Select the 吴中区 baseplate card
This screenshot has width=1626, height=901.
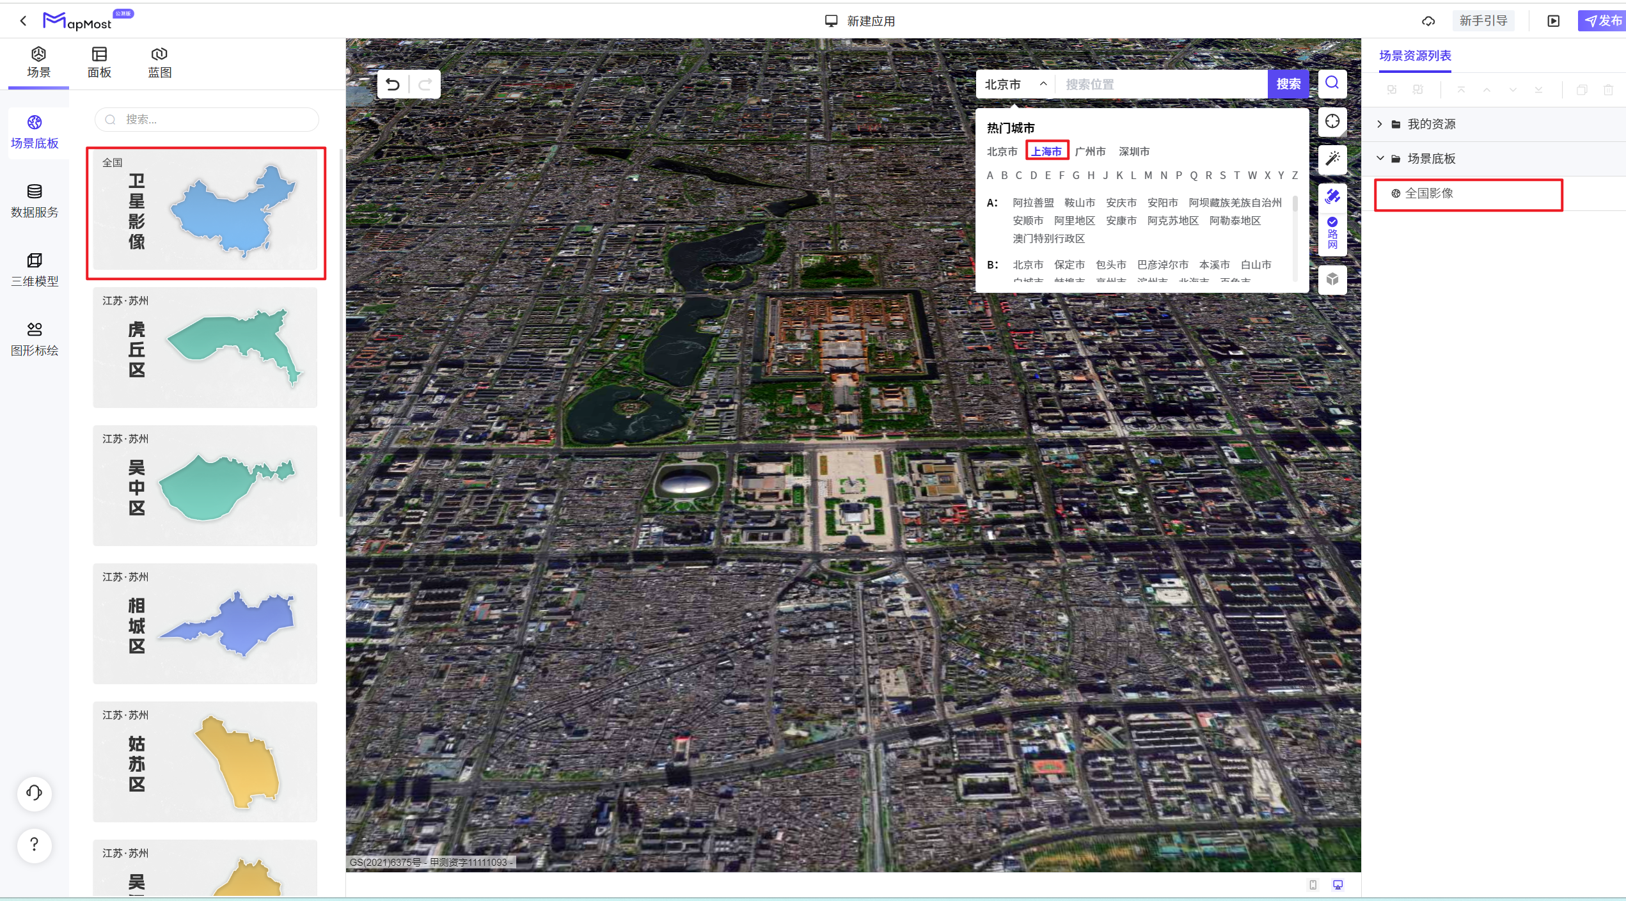click(x=205, y=486)
